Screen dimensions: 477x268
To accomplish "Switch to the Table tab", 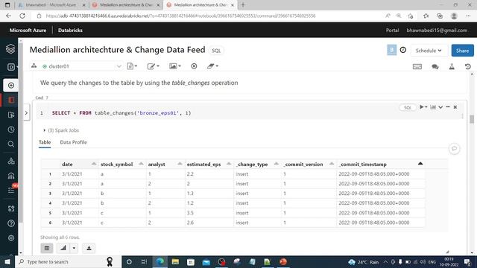I will pyautogui.click(x=45, y=142).
